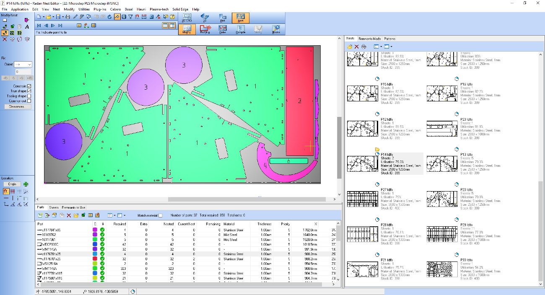Open the Utilities menu

coord(84,9)
